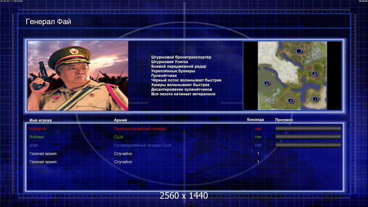Click 'Штурмовой бронетранспортёр' ability line
Viewport: 368px width, 207px height.
181,57
